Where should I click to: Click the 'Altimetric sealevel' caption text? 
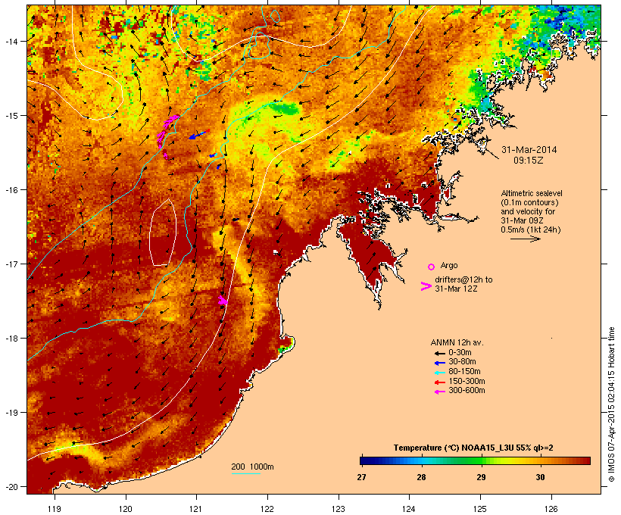(x=532, y=193)
